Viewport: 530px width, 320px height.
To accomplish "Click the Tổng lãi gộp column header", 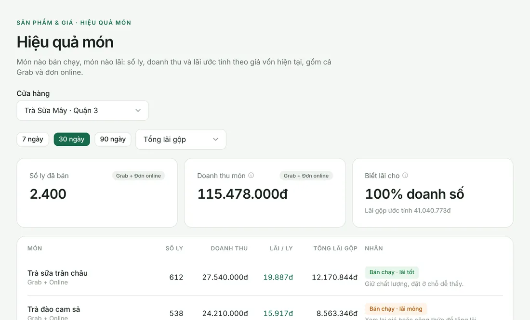I will (x=335, y=248).
